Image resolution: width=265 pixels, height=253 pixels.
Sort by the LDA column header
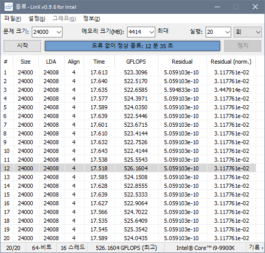click(x=51, y=62)
